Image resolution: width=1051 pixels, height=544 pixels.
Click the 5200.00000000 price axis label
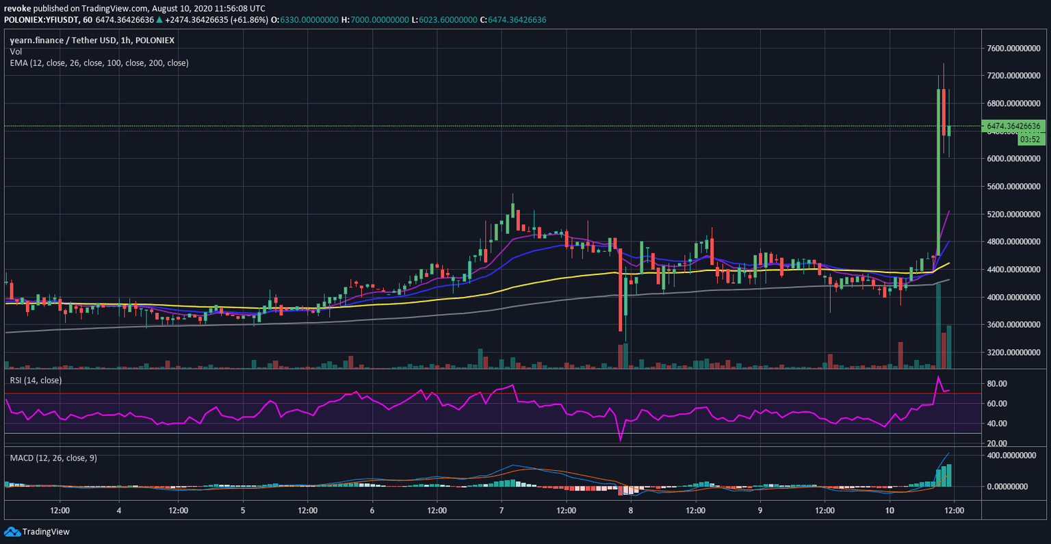pos(1013,215)
